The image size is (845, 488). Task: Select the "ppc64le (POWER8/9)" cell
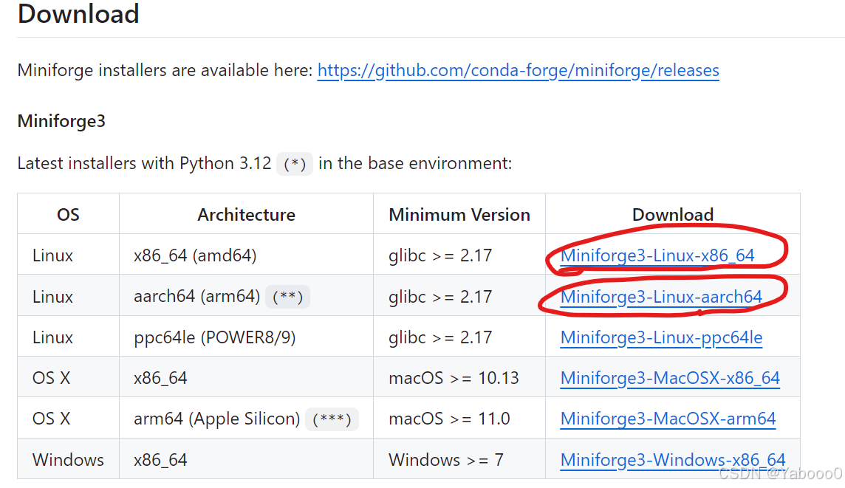pyautogui.click(x=214, y=337)
